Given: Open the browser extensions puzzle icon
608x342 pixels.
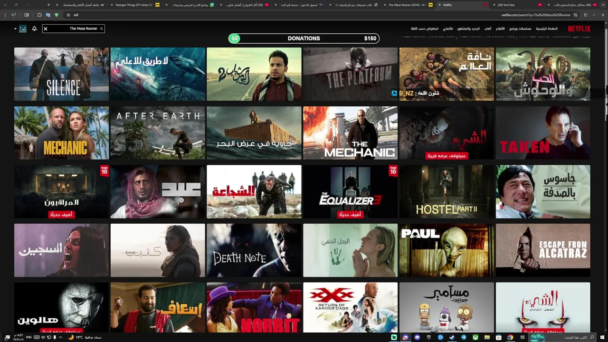Looking at the screenshot, I should click(x=39, y=15).
